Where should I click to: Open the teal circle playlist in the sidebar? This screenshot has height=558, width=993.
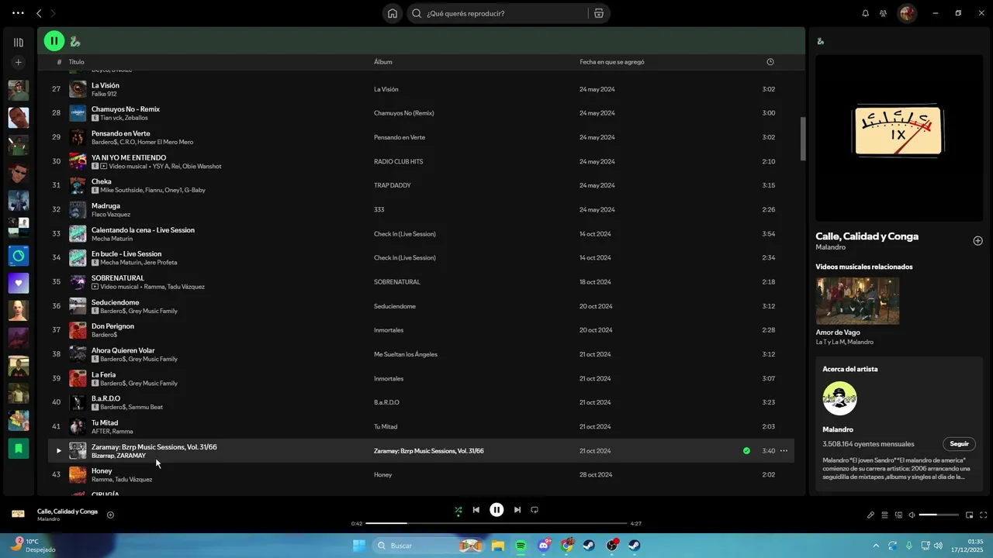click(x=19, y=255)
